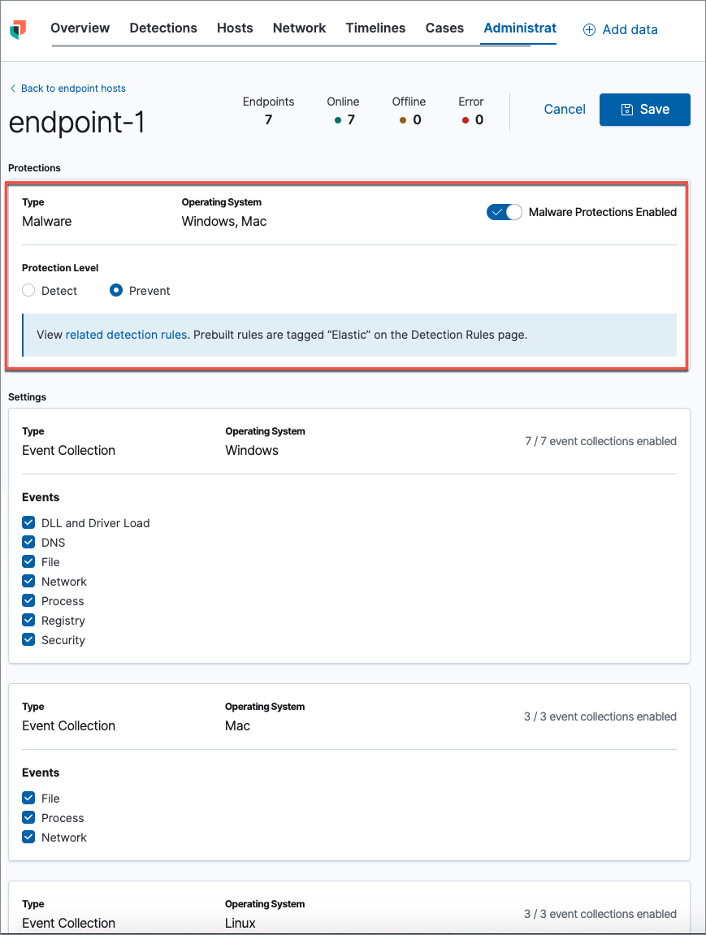Viewport: 706px width, 935px height.
Task: Save the endpoint policy
Action: 645,110
